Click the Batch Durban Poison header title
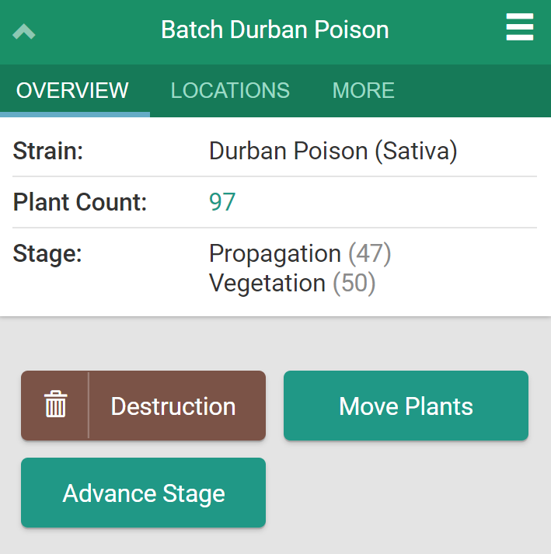551x554 pixels. pyautogui.click(x=274, y=30)
